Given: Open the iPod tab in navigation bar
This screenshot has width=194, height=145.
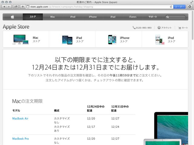Looking at the screenshot, I should coord(73,17).
